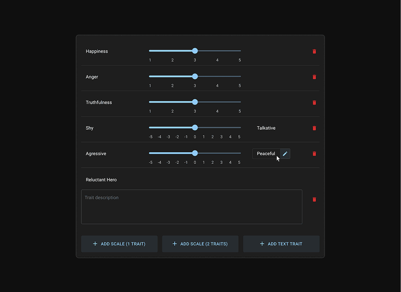Click the pencil edit icon next to Peaceful
This screenshot has height=292, width=401.
(x=285, y=154)
